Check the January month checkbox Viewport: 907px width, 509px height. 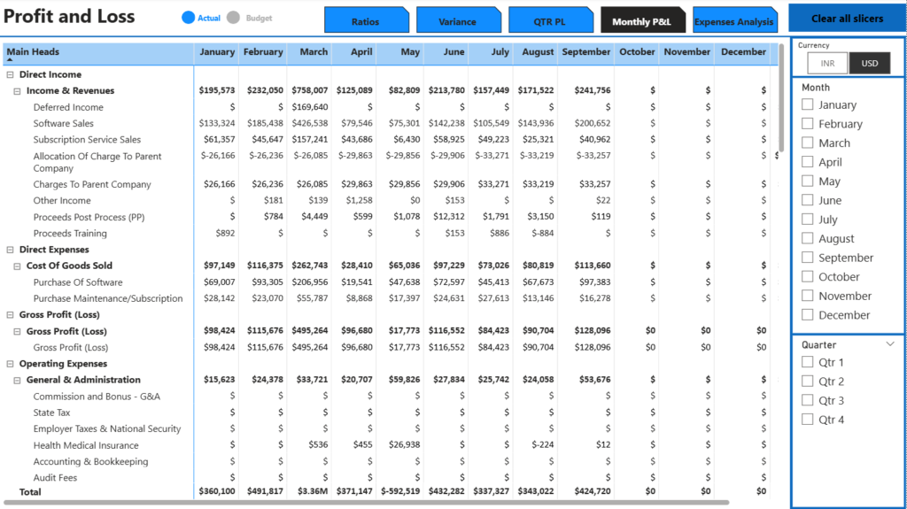(x=807, y=104)
